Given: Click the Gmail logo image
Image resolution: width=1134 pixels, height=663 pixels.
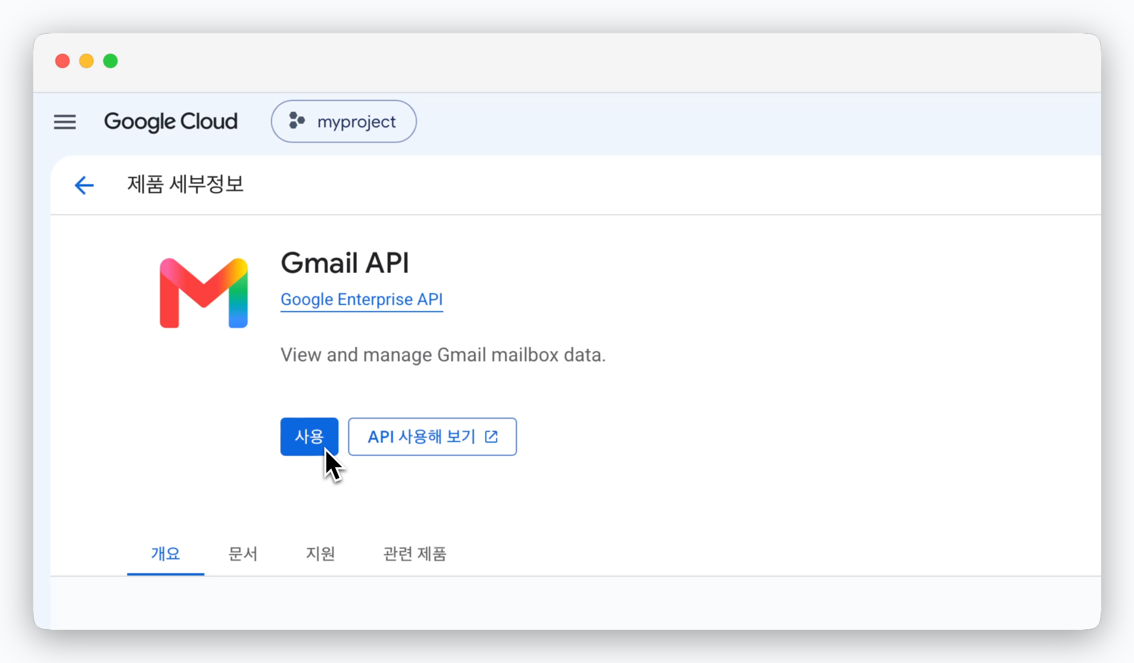Looking at the screenshot, I should point(204,293).
